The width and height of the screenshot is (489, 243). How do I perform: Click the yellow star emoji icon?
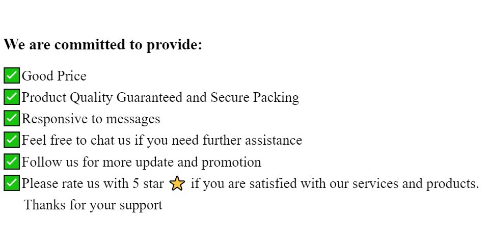pos(177,183)
